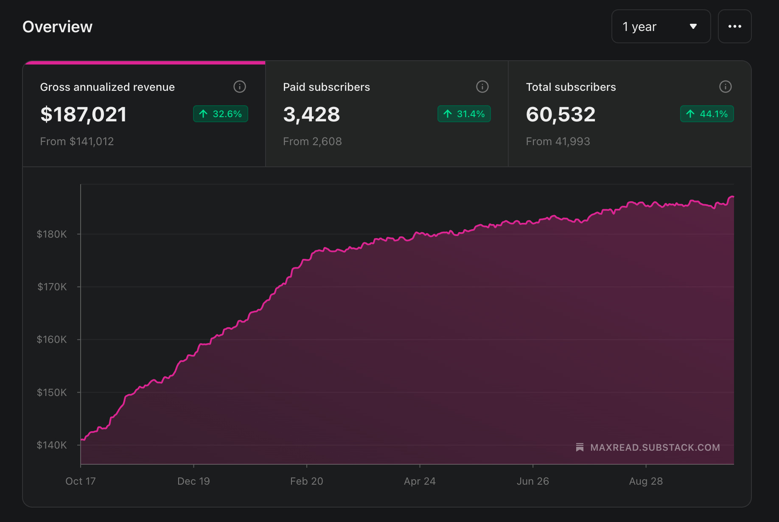
Task: Click the Dec 19 date axis marker
Action: [x=193, y=481]
